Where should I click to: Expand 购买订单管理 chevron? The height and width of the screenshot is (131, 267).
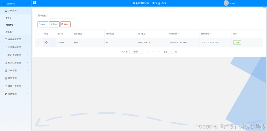(x=28, y=63)
